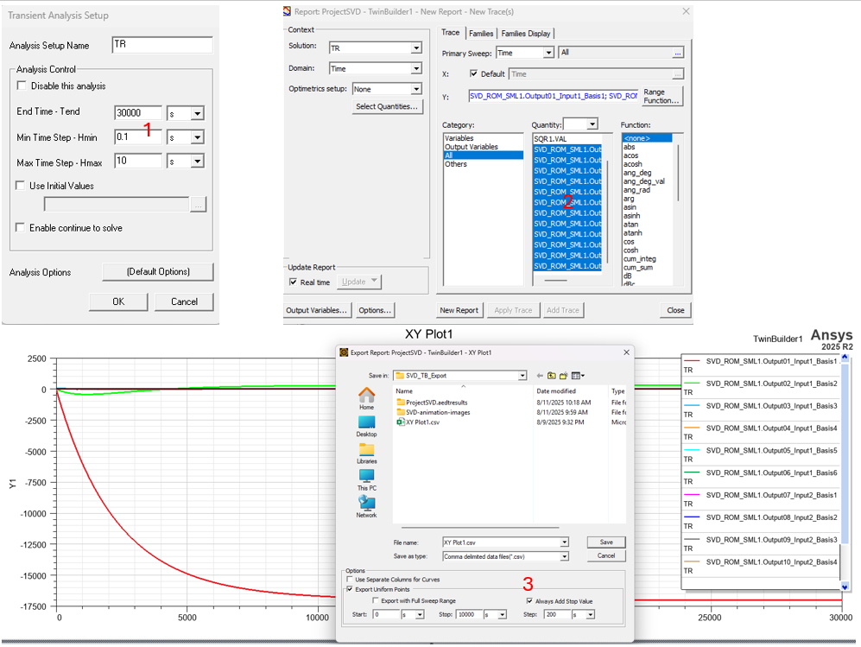Open the Families Display tab
The width and height of the screenshot is (861, 647).
(526, 34)
